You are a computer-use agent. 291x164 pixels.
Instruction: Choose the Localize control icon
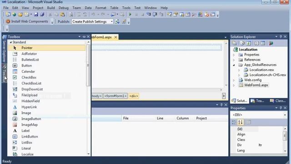(15, 154)
